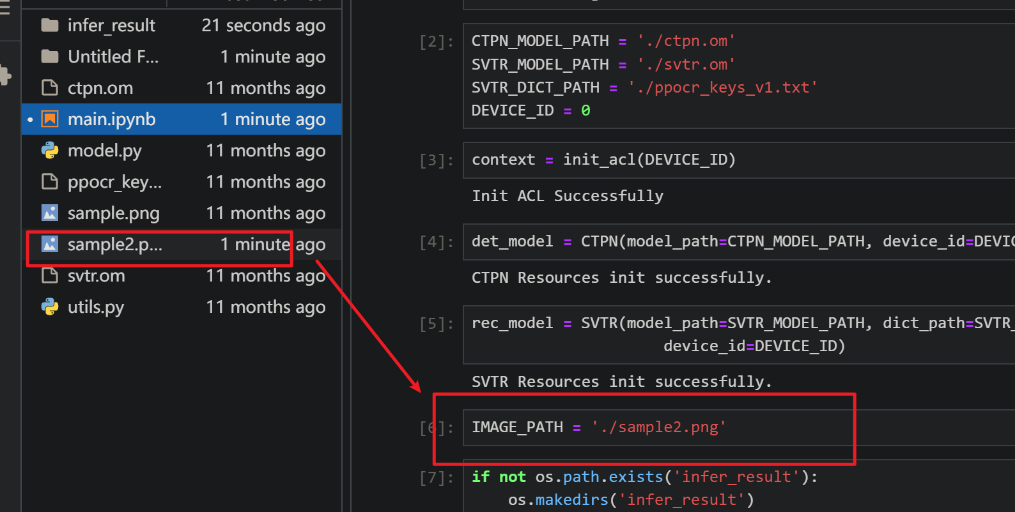Click the [3]: cell prompt

pos(437,160)
